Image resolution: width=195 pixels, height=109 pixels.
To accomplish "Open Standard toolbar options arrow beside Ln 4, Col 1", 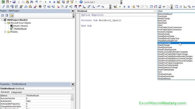I will pos(121,2).
